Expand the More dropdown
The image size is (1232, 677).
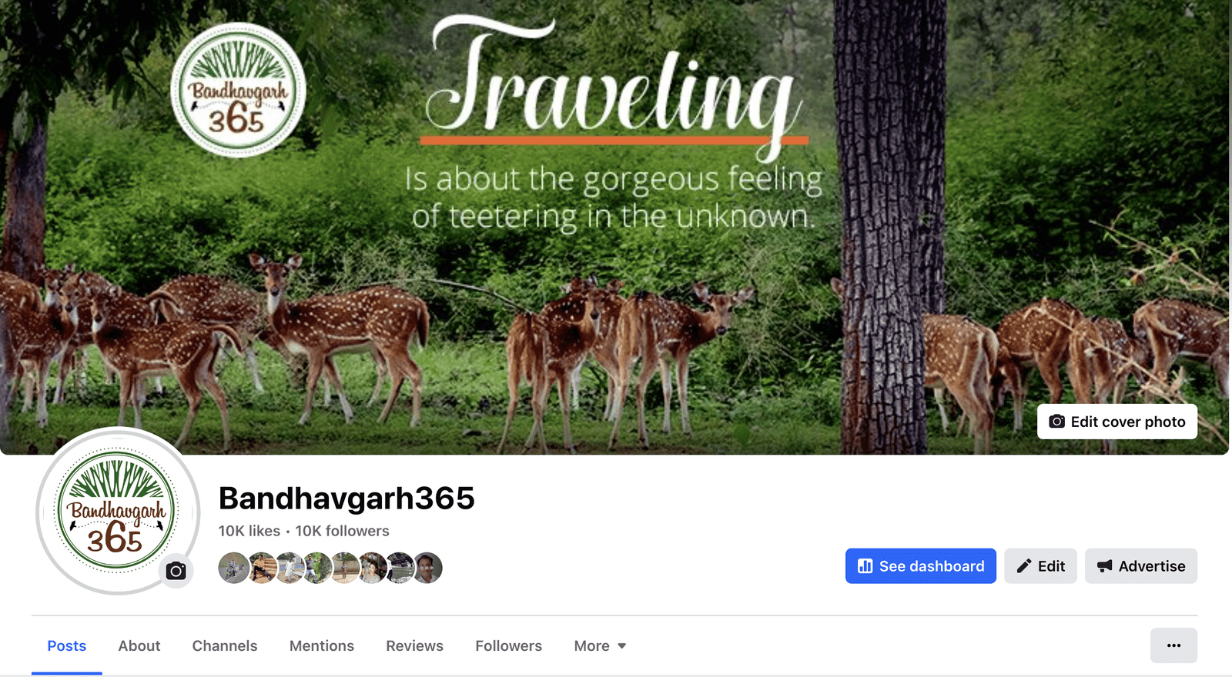click(x=600, y=646)
